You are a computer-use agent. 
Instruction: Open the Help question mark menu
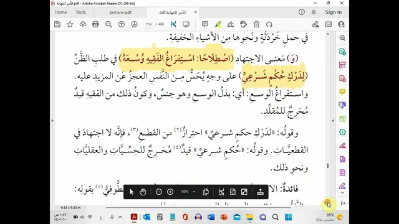pos(302,12)
